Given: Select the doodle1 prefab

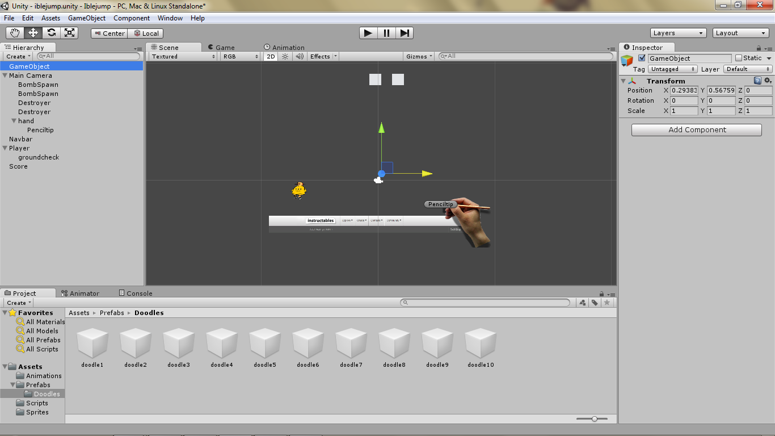Looking at the screenshot, I should tap(92, 347).
